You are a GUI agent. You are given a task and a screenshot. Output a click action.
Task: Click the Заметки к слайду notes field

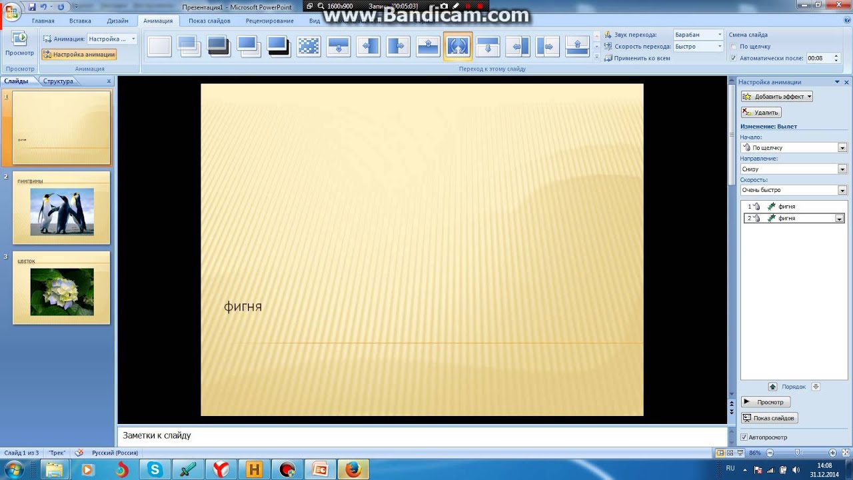tap(421, 435)
